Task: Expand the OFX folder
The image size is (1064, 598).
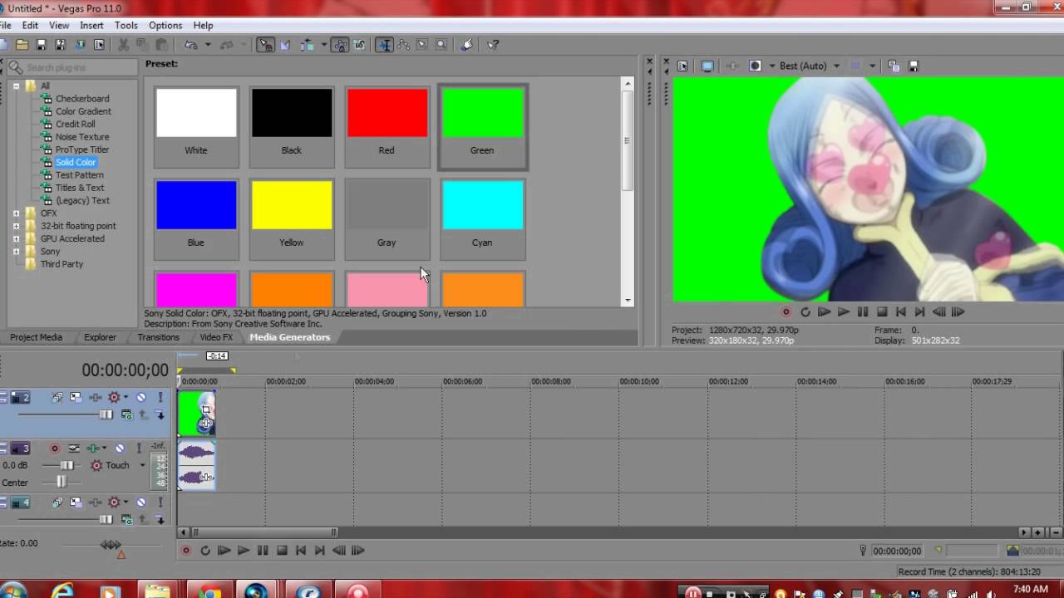Action: pos(16,213)
